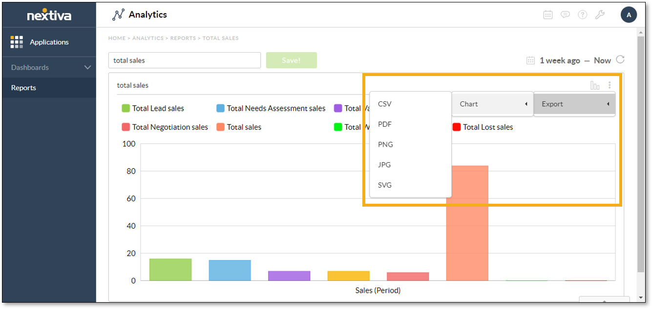Open the ANALYTICS breadcrumb link
The width and height of the screenshot is (652, 309).
tap(148, 38)
